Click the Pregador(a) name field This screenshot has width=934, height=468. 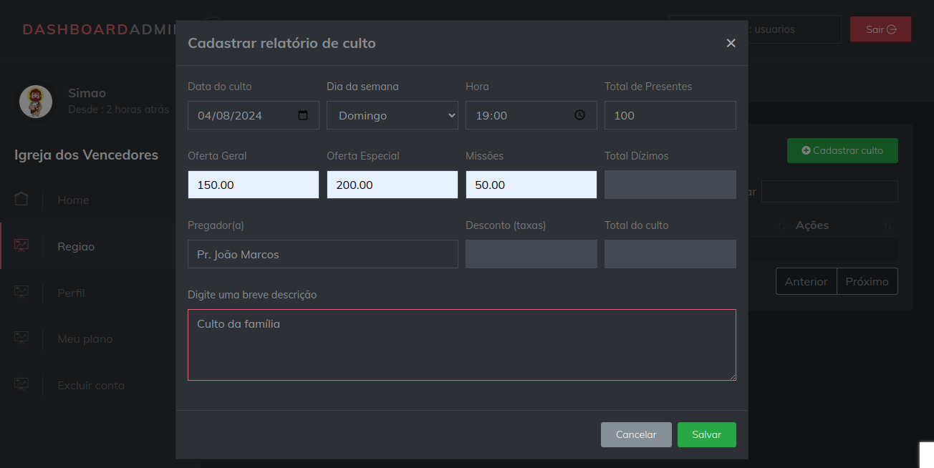pos(322,254)
